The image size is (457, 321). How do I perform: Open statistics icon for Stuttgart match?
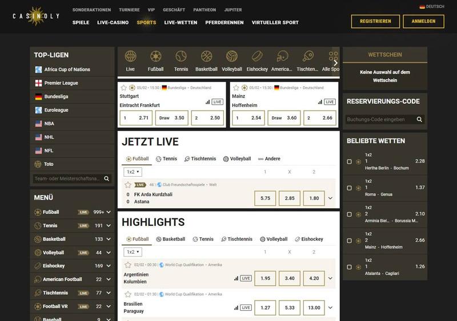pos(207,102)
